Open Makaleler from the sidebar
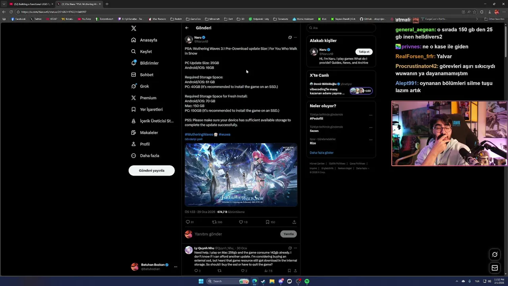Viewport: 508px width, 286px height. pos(144,132)
